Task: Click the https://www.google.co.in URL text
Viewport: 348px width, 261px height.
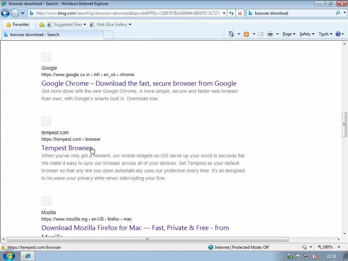Action: coord(88,74)
